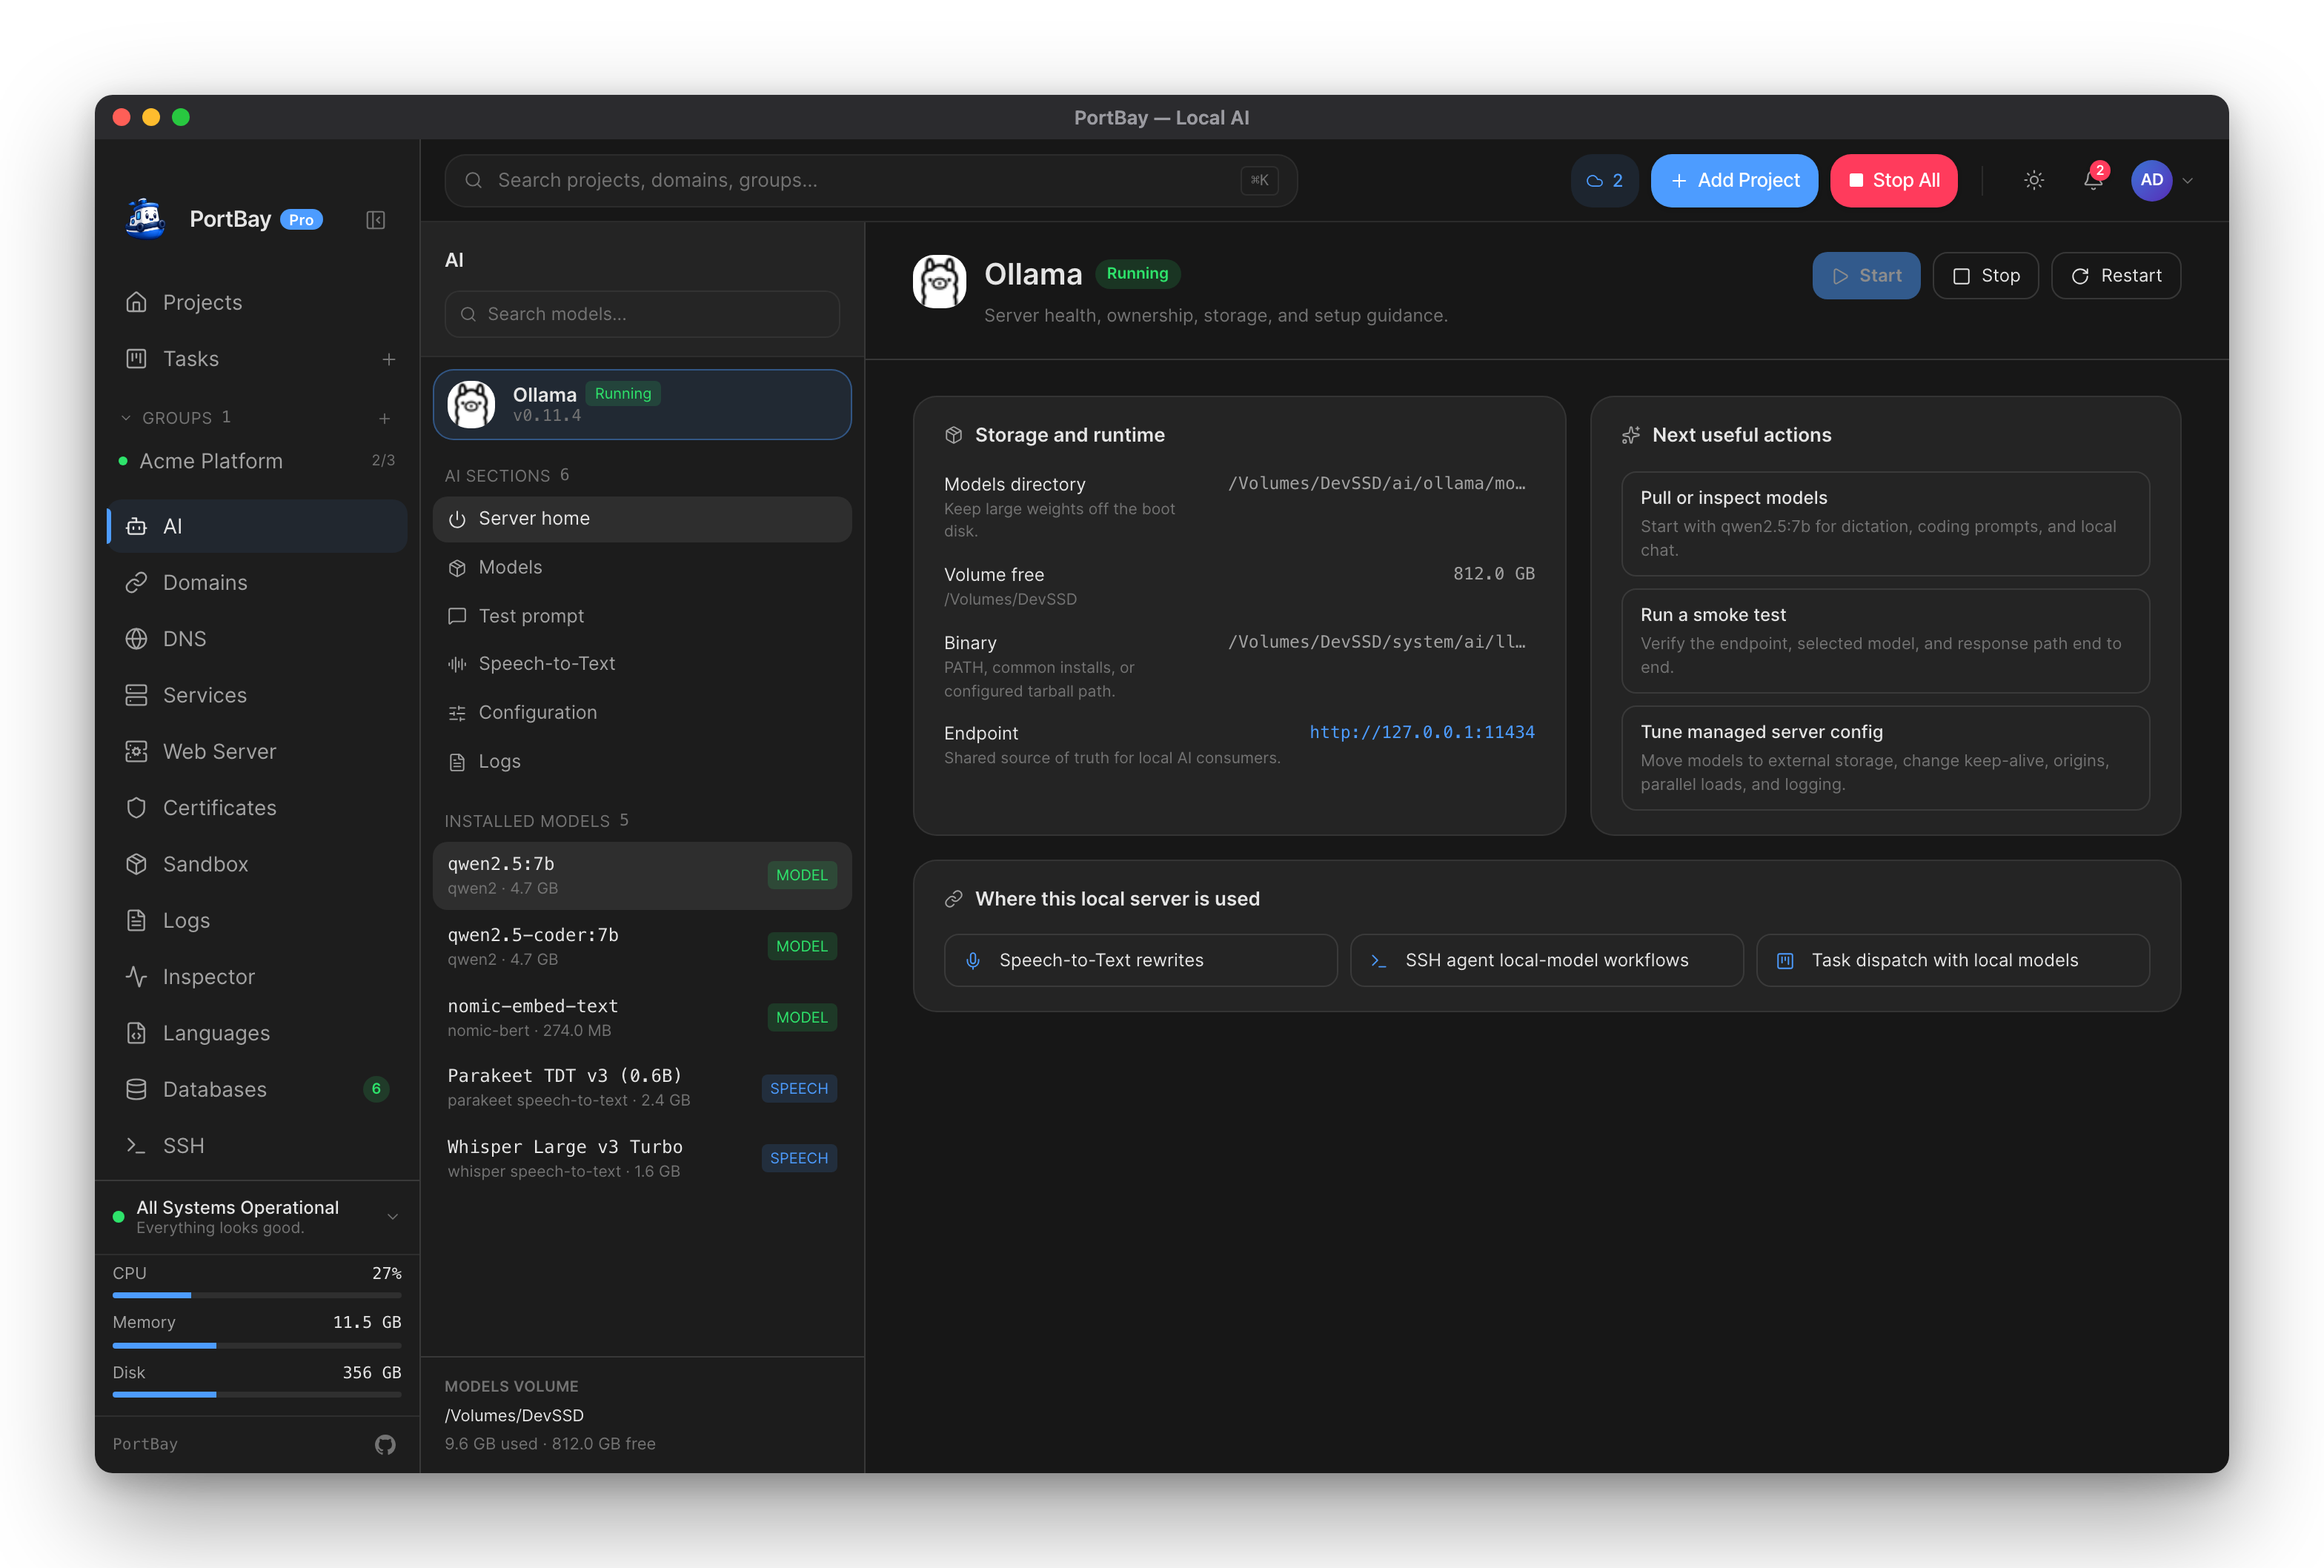Image resolution: width=2324 pixels, height=1568 pixels.
Task: Collapse the GROUPS section chevron
Action: 125,418
